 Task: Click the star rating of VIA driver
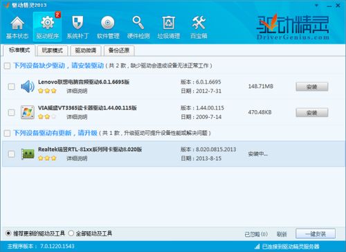[47, 117]
